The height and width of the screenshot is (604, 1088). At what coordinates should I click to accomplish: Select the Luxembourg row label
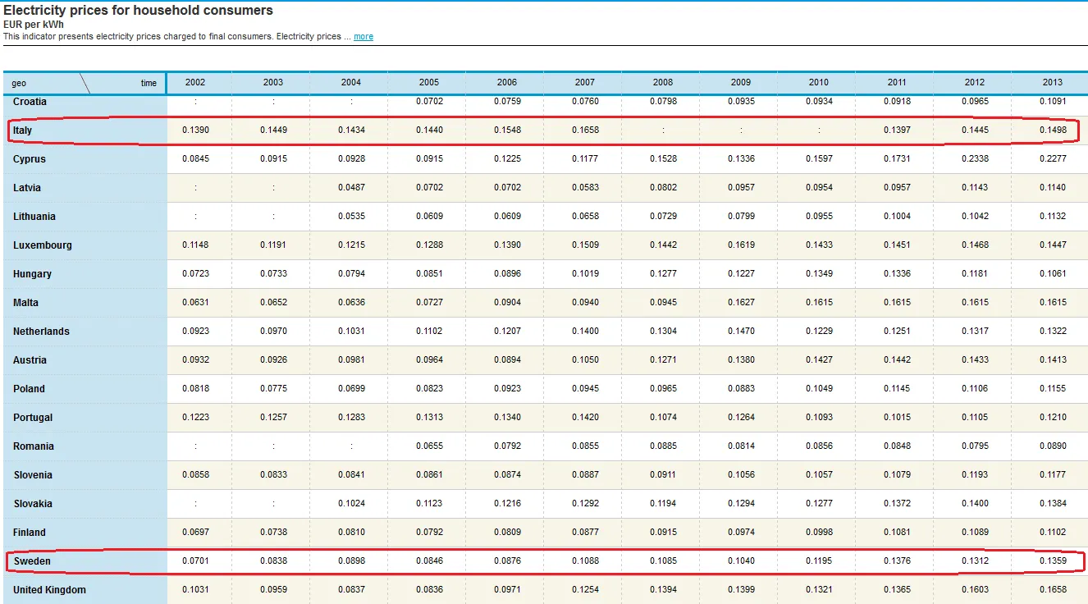43,245
